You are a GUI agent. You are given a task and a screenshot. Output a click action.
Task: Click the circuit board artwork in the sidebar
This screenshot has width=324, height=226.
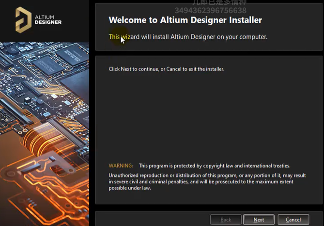pyautogui.click(x=45, y=134)
